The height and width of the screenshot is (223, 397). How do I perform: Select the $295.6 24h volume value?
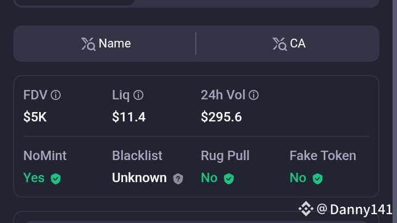[221, 117]
